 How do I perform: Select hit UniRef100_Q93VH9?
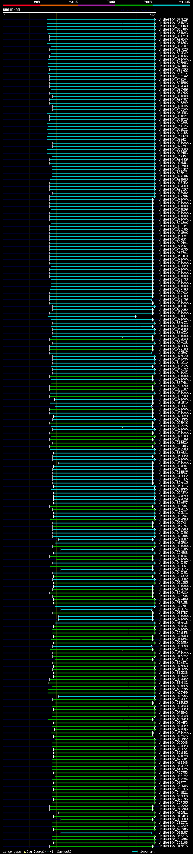click(173, 89)
